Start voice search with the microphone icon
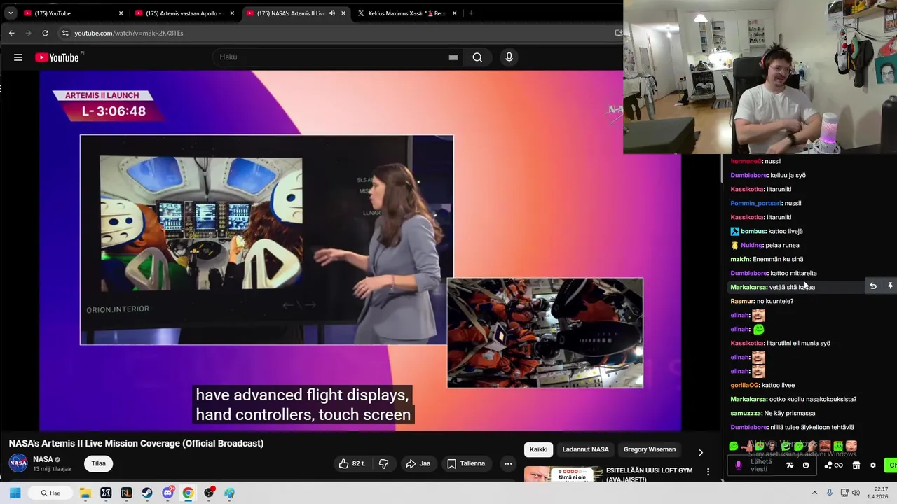Screen dimensions: 897x504 (509, 57)
